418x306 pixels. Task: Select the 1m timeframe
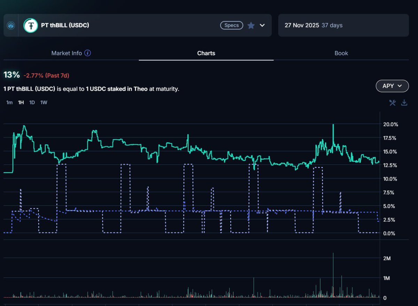[x=9, y=103]
